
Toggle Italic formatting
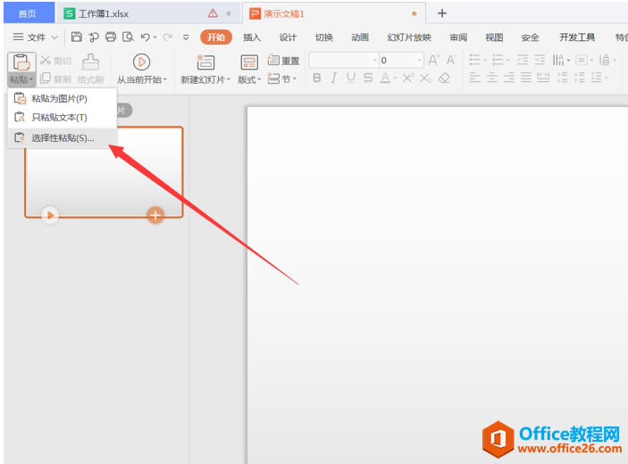(x=333, y=78)
